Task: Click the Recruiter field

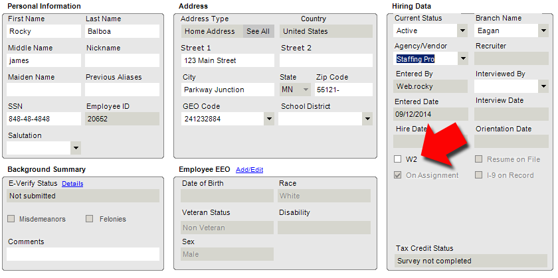Action: [511, 58]
